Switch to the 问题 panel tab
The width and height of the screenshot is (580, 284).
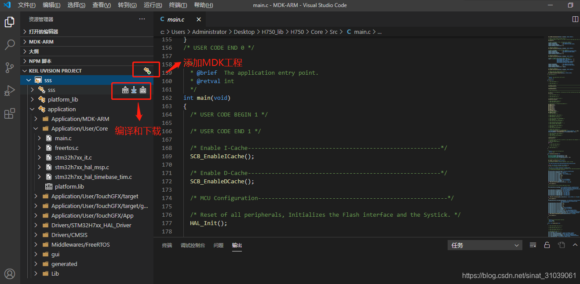coord(219,245)
